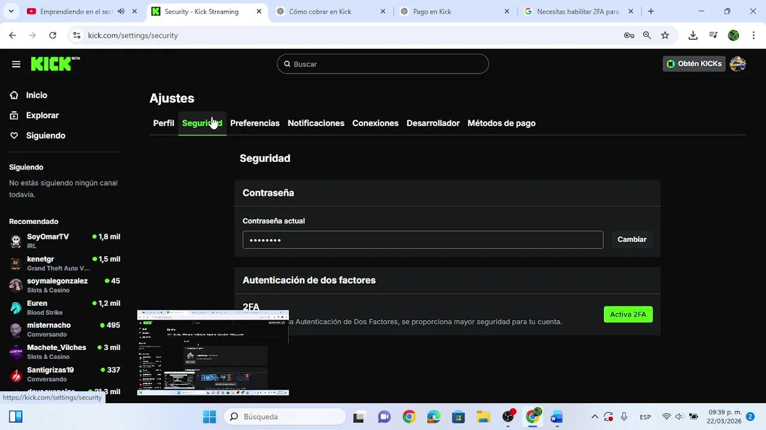Go to Inicio in sidebar

pyautogui.click(x=37, y=95)
